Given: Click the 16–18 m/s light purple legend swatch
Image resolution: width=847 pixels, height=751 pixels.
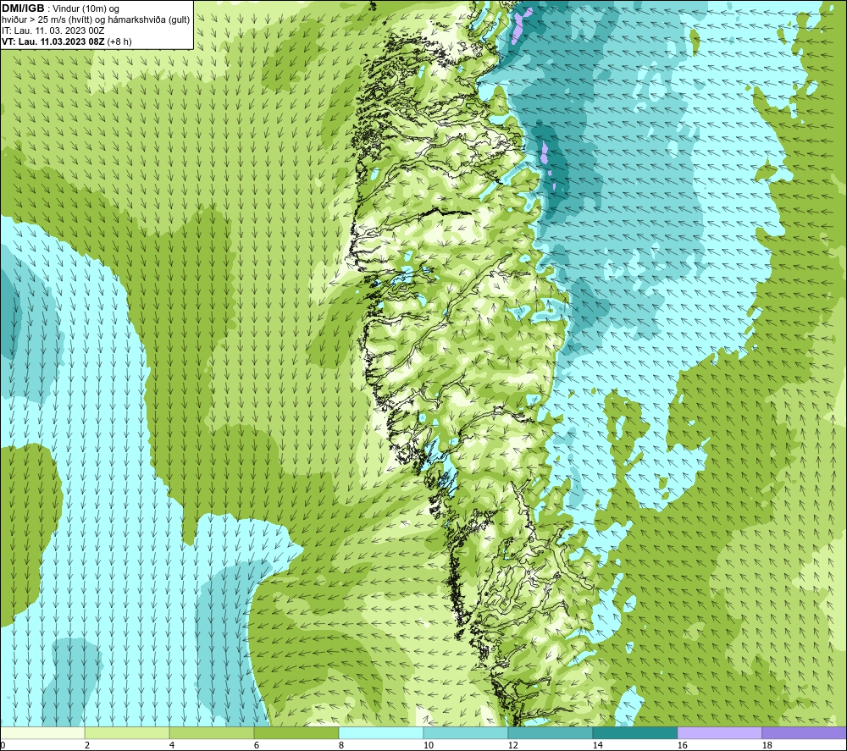Looking at the screenshot, I should pyautogui.click(x=719, y=732).
